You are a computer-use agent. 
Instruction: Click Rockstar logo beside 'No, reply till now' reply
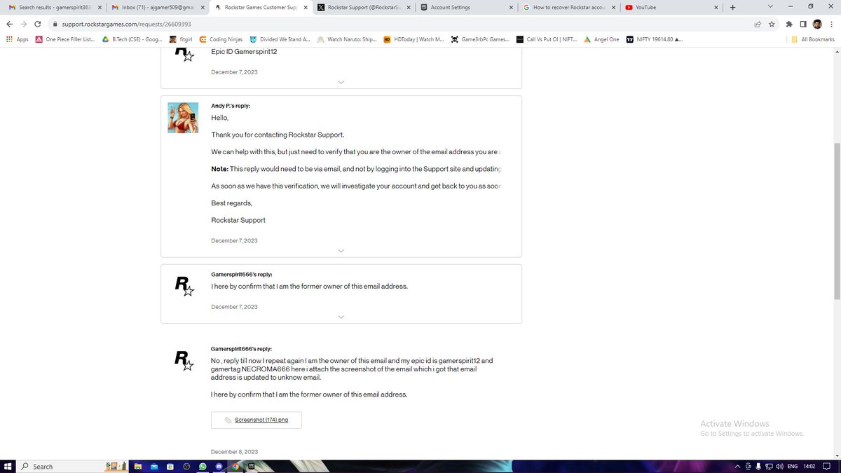coord(184,361)
